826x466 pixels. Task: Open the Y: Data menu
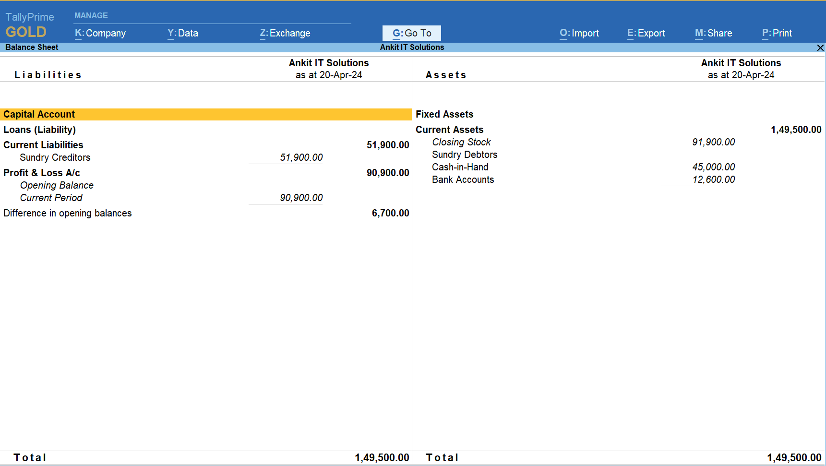click(182, 33)
